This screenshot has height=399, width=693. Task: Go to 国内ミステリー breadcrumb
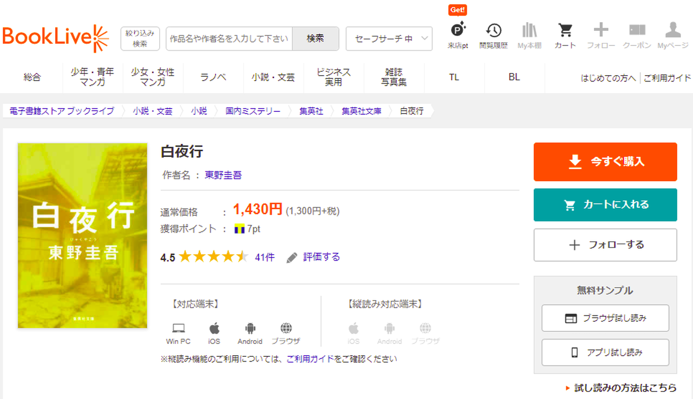pyautogui.click(x=253, y=111)
